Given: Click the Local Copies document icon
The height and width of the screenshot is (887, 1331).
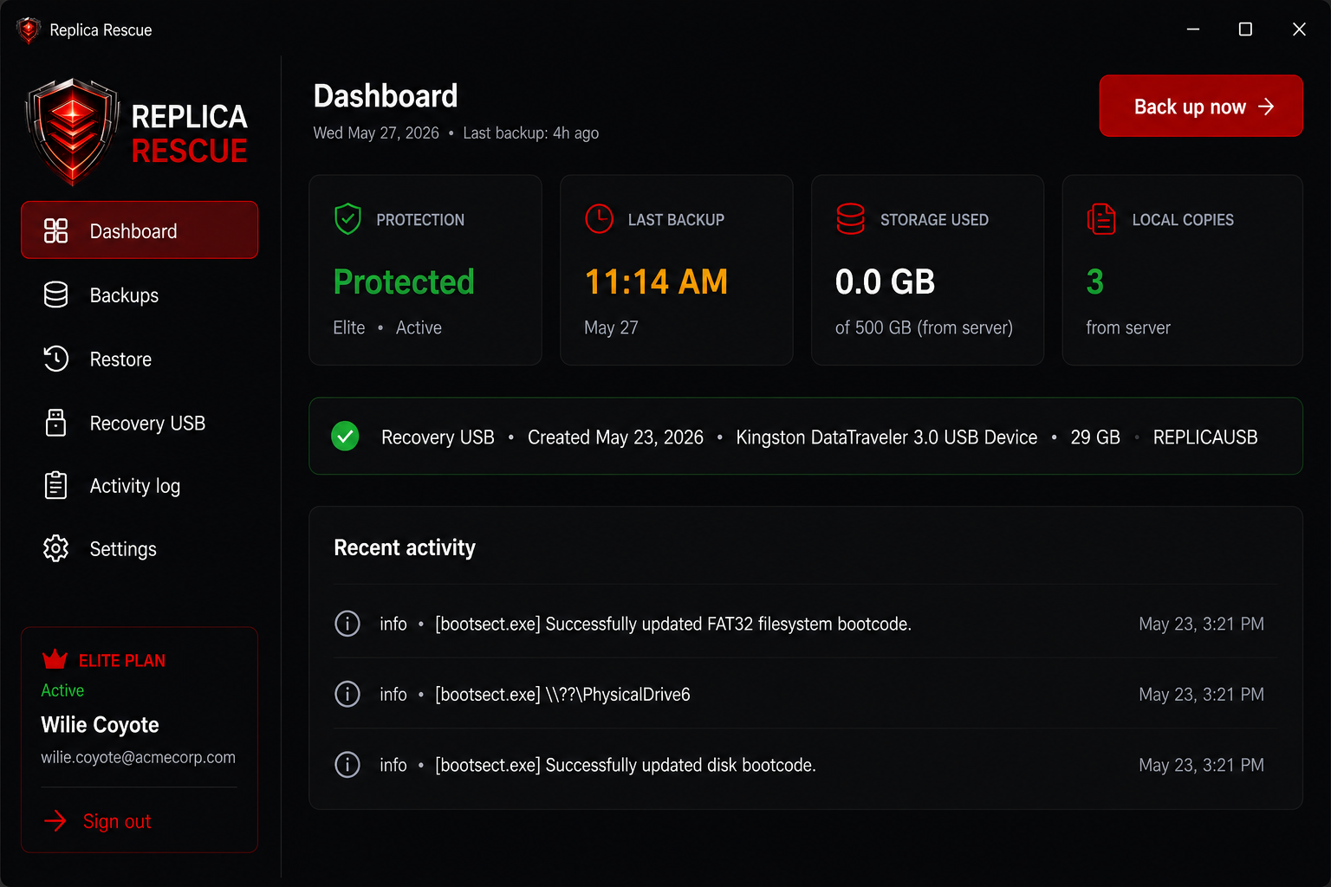Looking at the screenshot, I should pyautogui.click(x=1101, y=219).
